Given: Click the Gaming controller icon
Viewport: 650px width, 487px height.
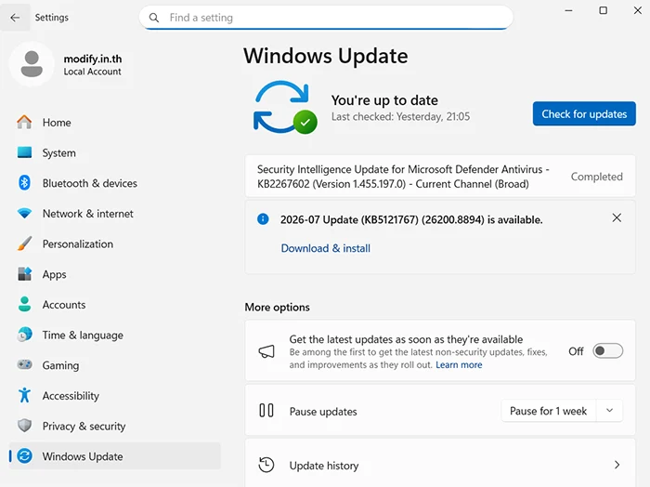Looking at the screenshot, I should [24, 364].
